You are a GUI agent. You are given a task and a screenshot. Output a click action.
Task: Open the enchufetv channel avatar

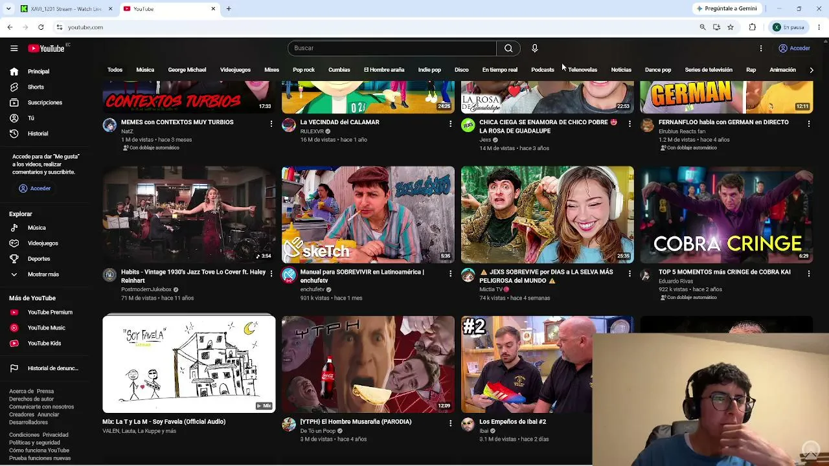[x=289, y=275]
